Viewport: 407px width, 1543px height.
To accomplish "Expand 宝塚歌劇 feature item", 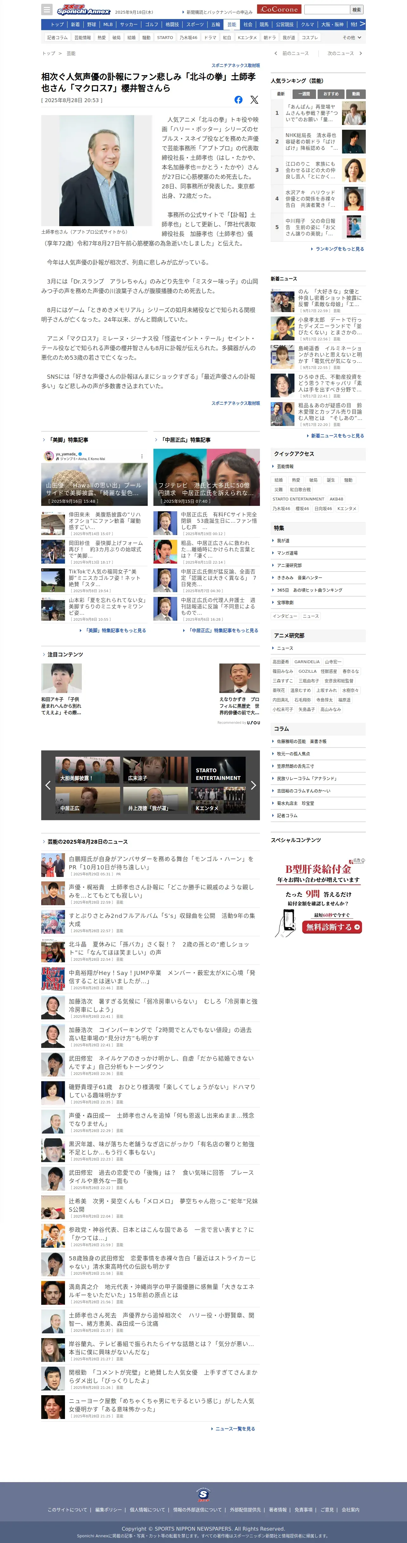I will tap(319, 603).
